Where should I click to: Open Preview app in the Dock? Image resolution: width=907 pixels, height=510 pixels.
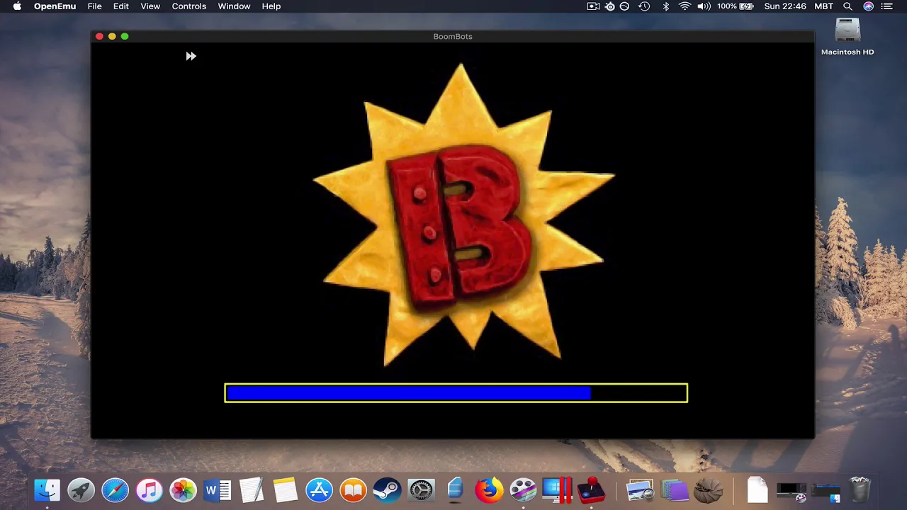640,489
